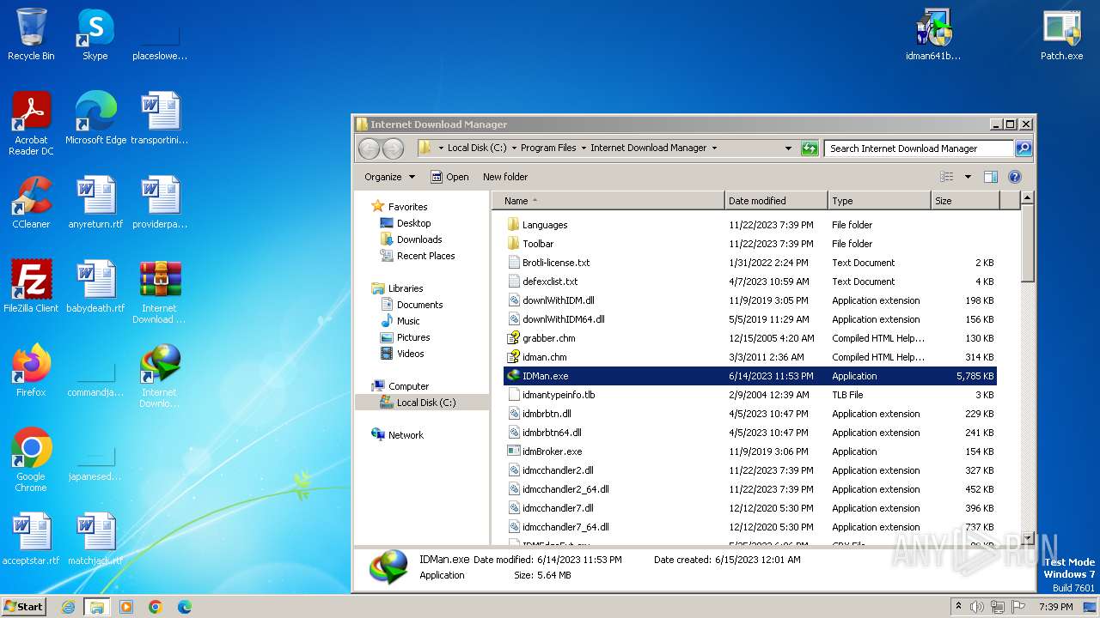Select the IDMan.exe file icon
1100x618 pixels.
(x=514, y=376)
